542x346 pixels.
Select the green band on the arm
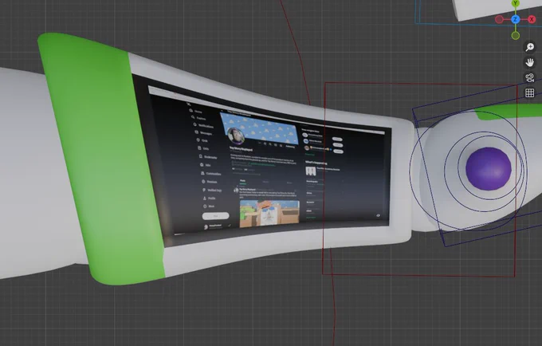coord(100,159)
